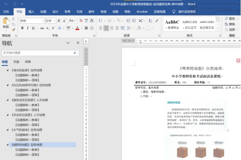Image resolution: width=241 pixels, height=160 pixels.
Task: Open the font size dropdown (五号)
Action: [x=54, y=21]
